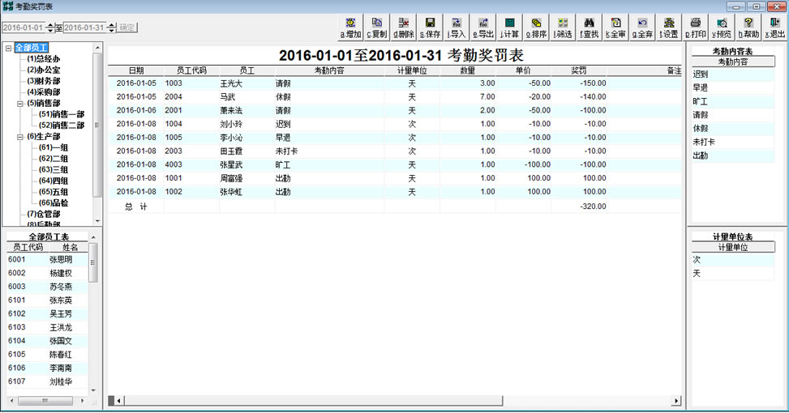Screen dimensions: 789x413
Task: Select 未打卡 in 考勤内容表
Action: click(733, 143)
